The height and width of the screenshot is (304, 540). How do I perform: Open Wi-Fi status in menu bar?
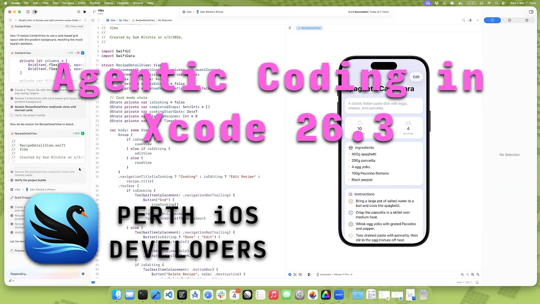489,3
